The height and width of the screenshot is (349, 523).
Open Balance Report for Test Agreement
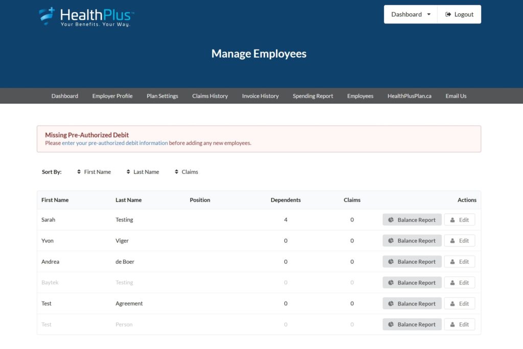coord(412,304)
